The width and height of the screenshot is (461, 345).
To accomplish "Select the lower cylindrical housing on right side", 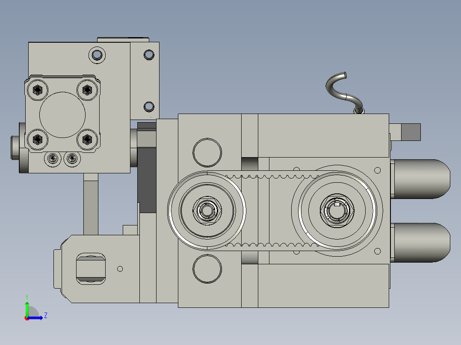I will [421, 243].
